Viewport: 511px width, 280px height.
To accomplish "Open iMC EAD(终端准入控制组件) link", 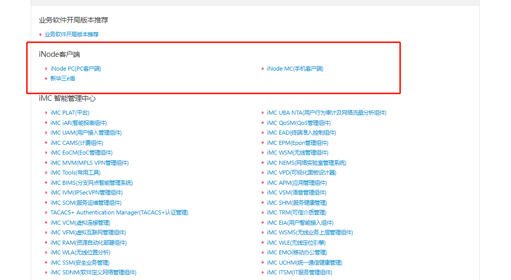I will (x=302, y=133).
